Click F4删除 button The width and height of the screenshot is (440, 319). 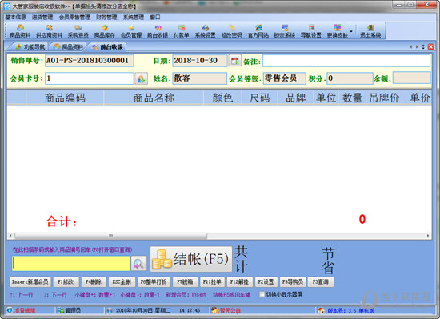pos(94,281)
